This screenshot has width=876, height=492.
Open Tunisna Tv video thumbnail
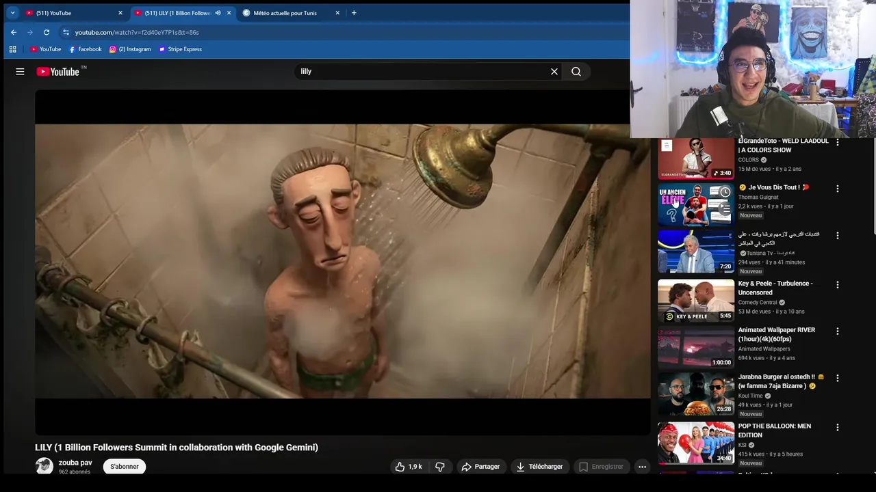pos(696,251)
